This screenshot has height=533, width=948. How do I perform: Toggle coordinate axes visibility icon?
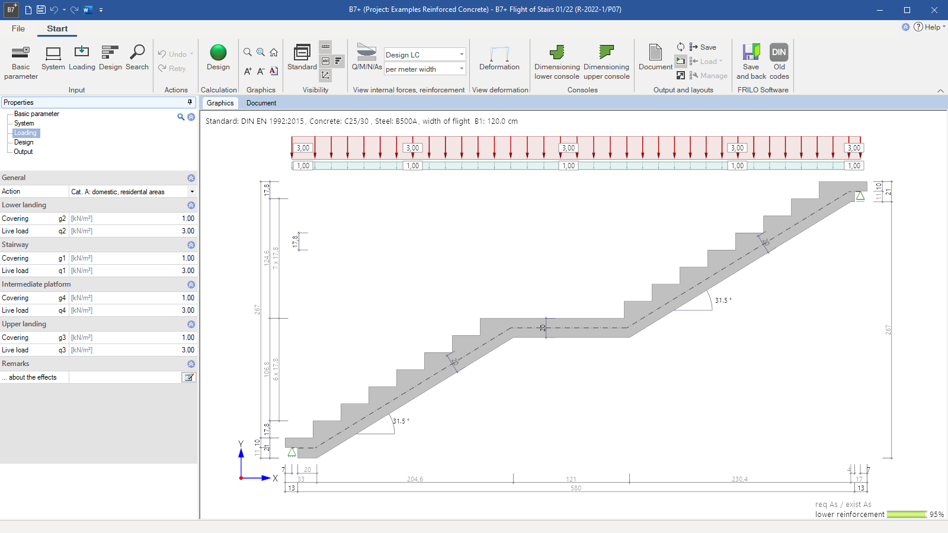pos(325,75)
